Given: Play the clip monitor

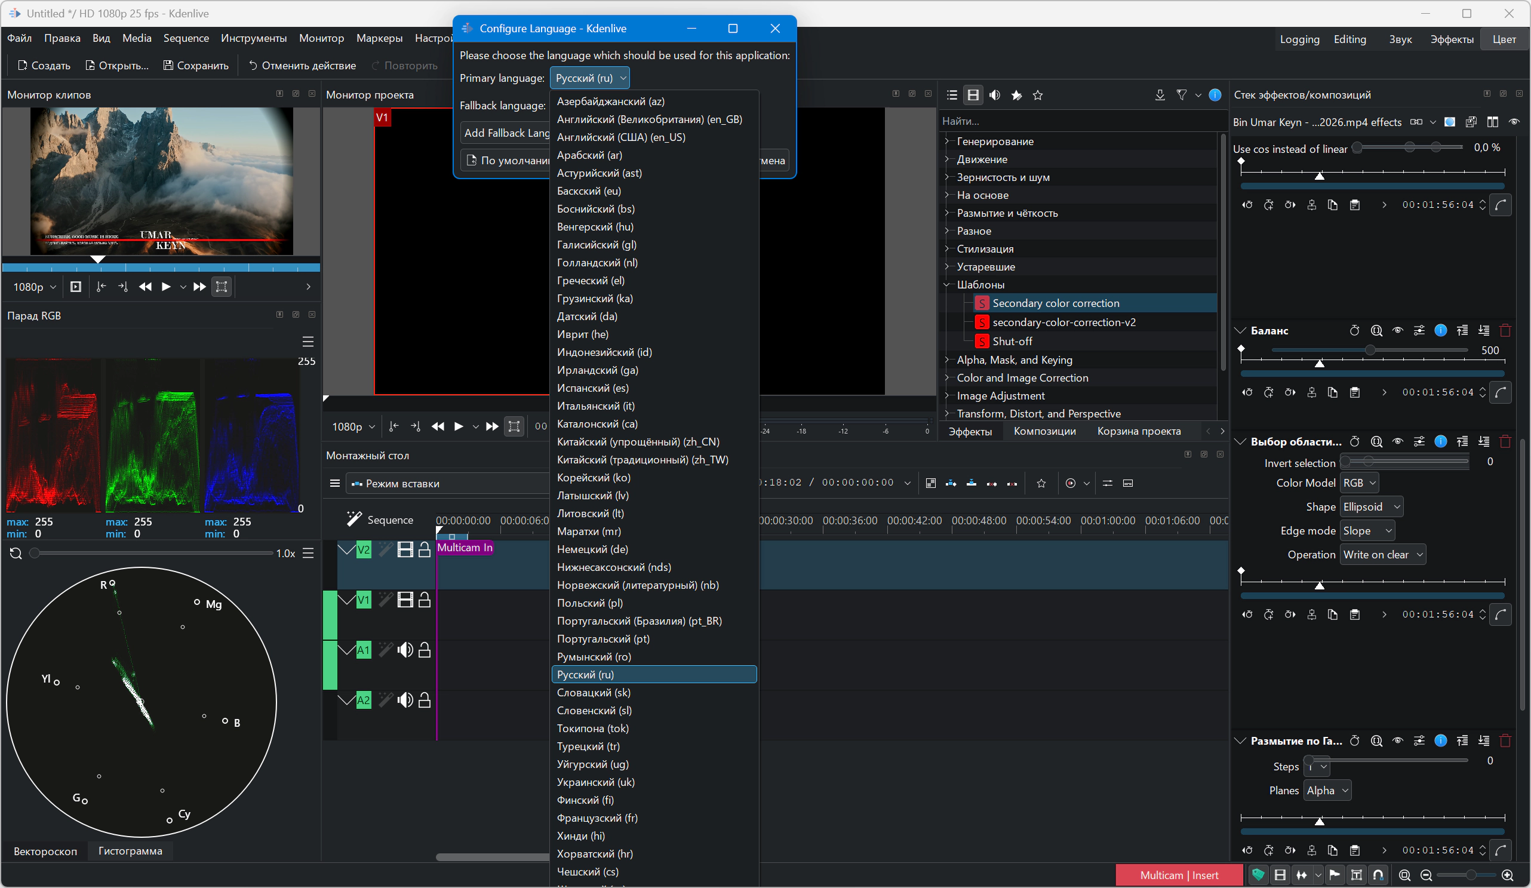Looking at the screenshot, I should [166, 287].
